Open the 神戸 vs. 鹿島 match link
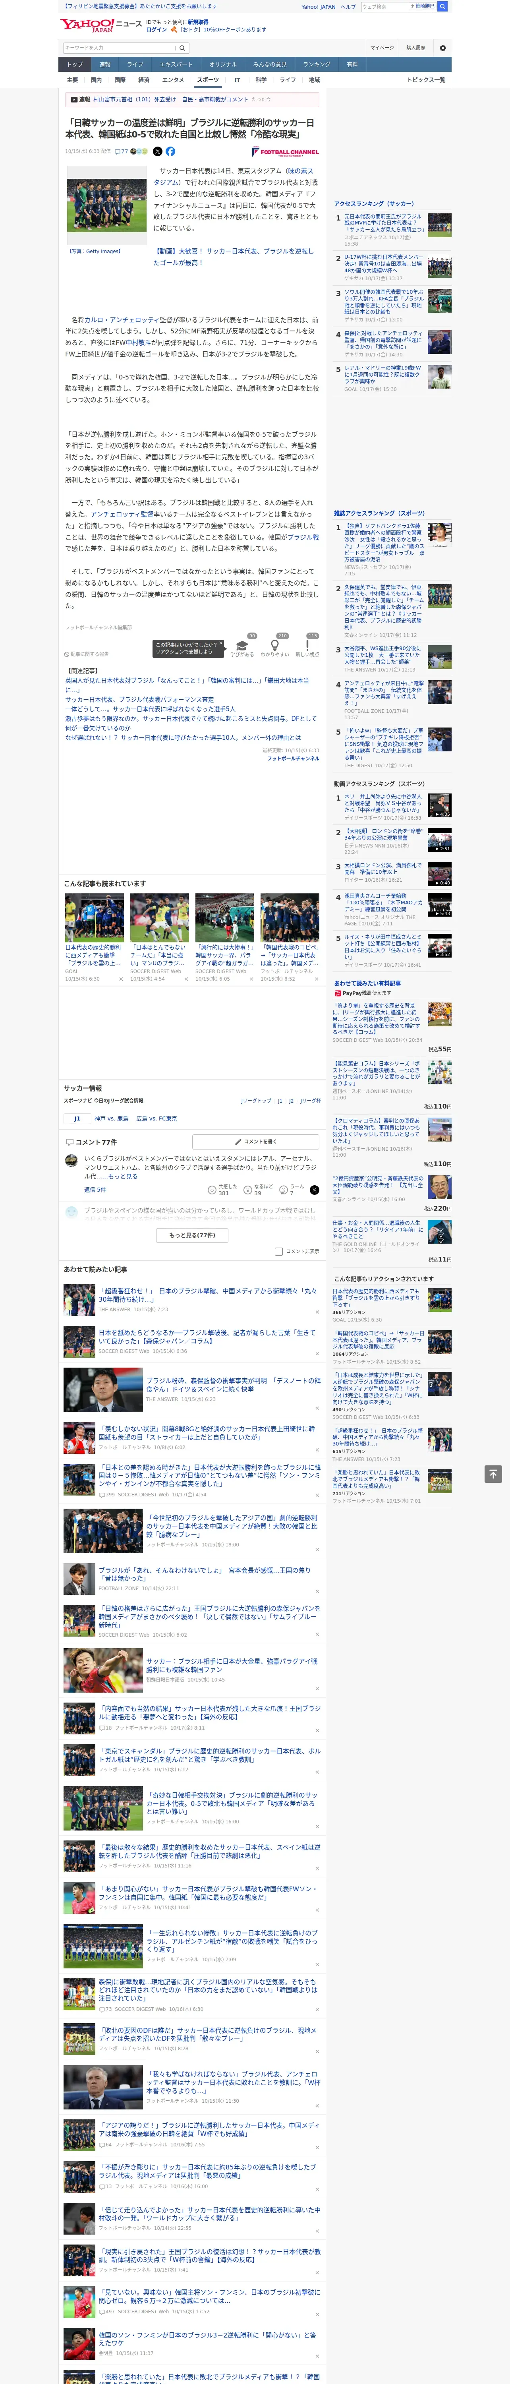The image size is (510, 2384). point(111,1118)
